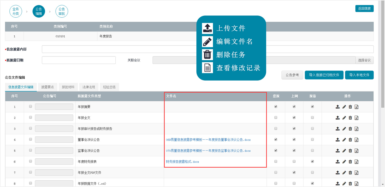Edit file name of 年报全文PDF文件
The width and height of the screenshot is (385, 187).
click(344, 172)
